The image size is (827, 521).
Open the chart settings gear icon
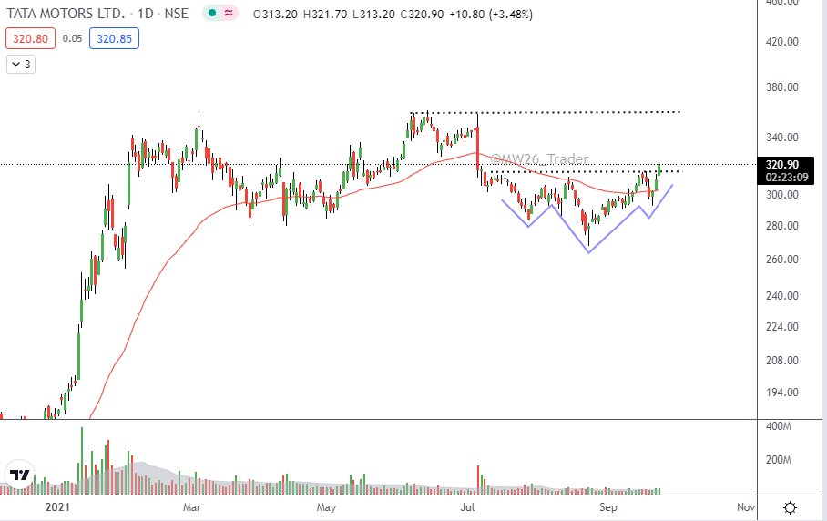(790, 508)
